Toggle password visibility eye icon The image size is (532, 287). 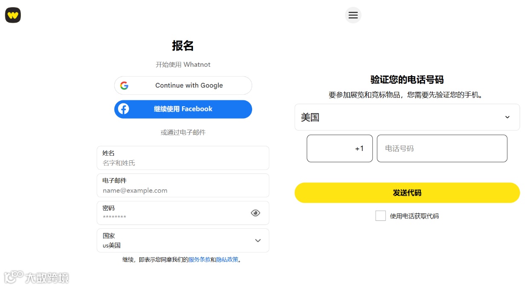pos(256,213)
